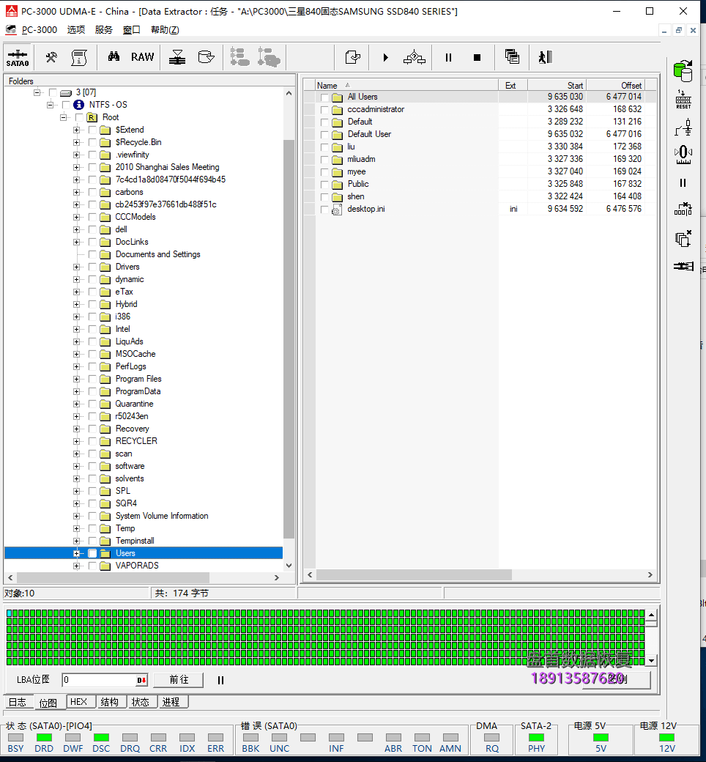Click the file list horizontal scrollbar thumb

414,575
